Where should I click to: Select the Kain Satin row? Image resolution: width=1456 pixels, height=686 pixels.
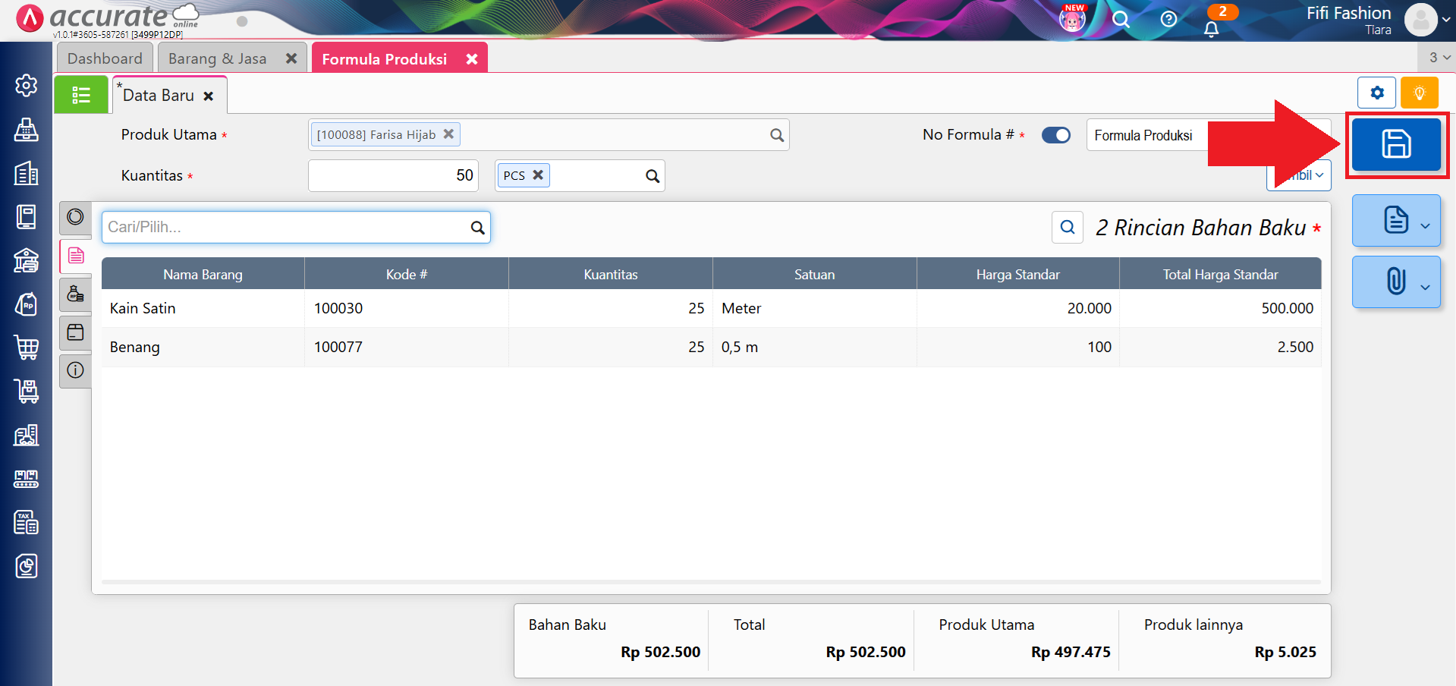(203, 308)
